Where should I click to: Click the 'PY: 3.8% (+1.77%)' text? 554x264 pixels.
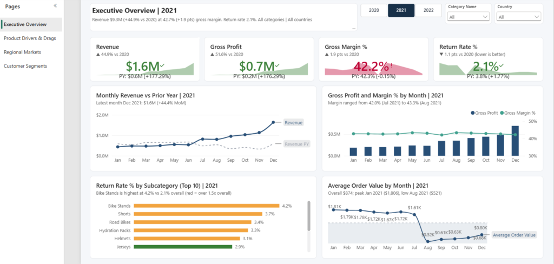(488, 76)
